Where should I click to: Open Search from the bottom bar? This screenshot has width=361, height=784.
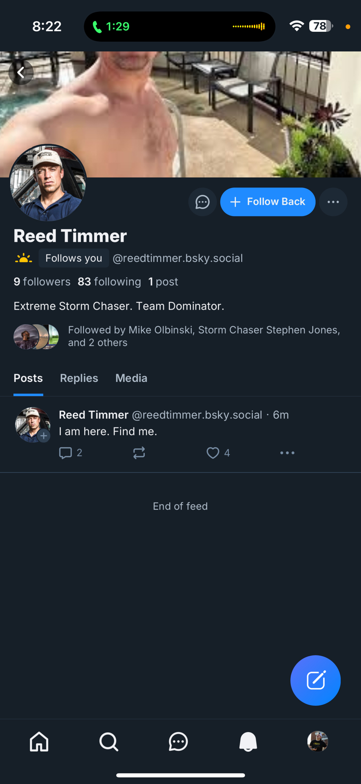coord(109,742)
